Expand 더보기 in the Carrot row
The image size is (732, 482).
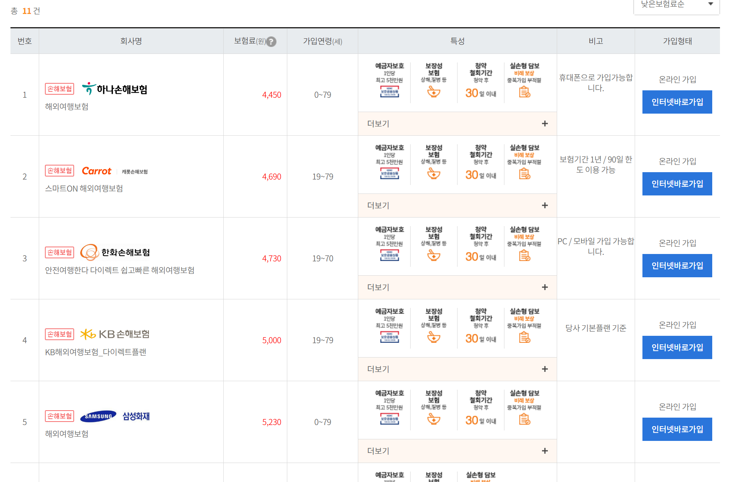pos(457,206)
